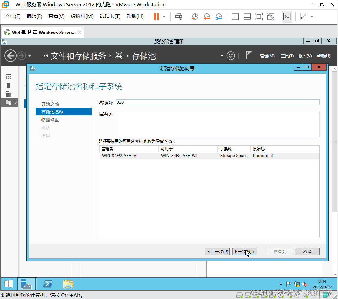Open the 帮助(H) menu in VMware
The width and height of the screenshot is (338, 299).
[x=135, y=16]
